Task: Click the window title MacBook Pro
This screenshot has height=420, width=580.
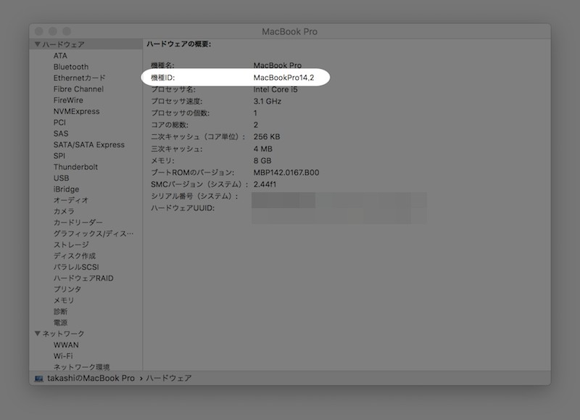Action: (289, 31)
